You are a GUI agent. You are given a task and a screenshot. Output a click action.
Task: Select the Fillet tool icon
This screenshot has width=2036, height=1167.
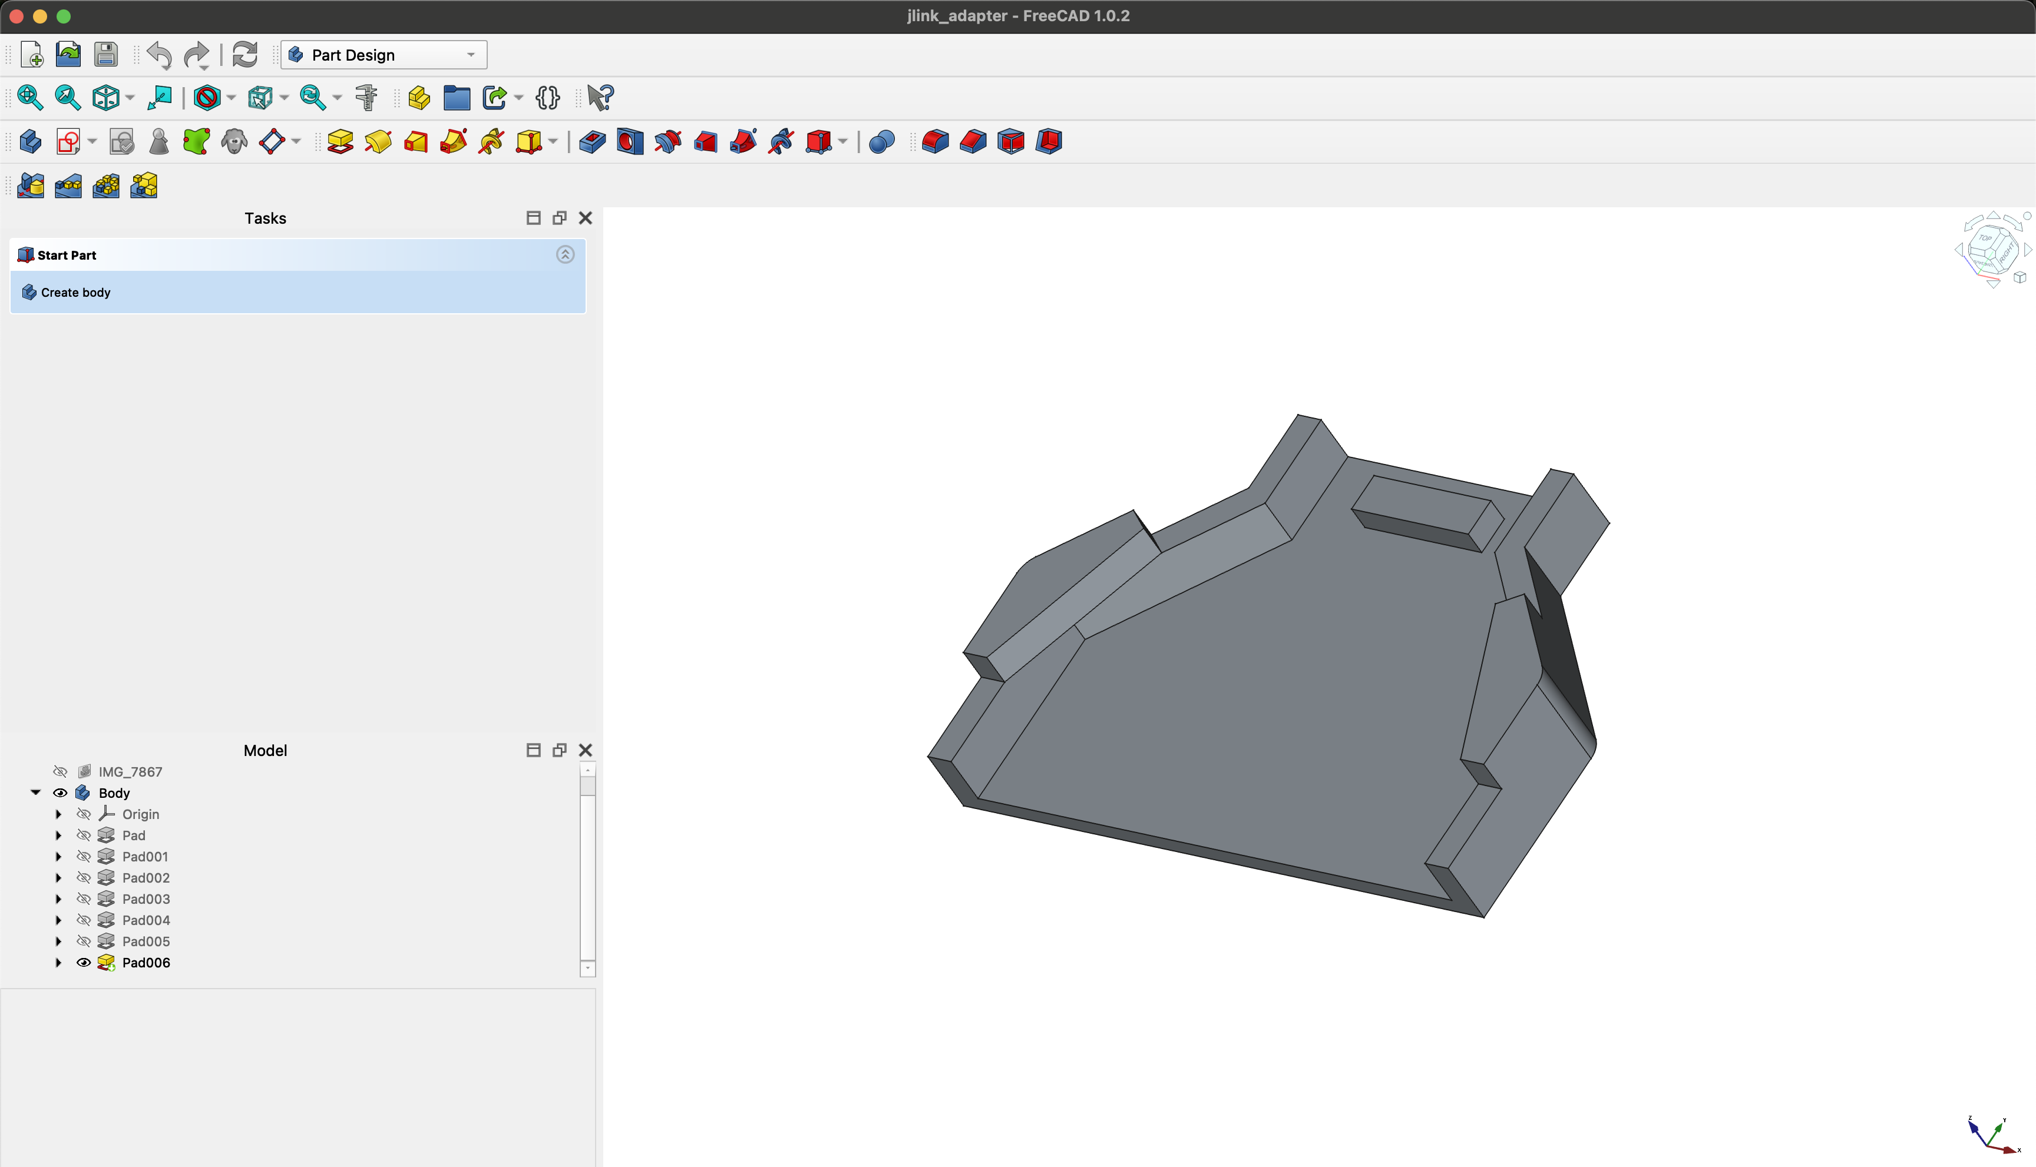point(935,142)
